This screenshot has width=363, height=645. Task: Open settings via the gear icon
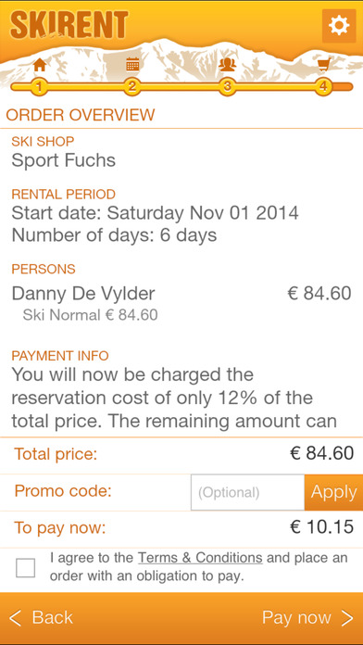[339, 26]
